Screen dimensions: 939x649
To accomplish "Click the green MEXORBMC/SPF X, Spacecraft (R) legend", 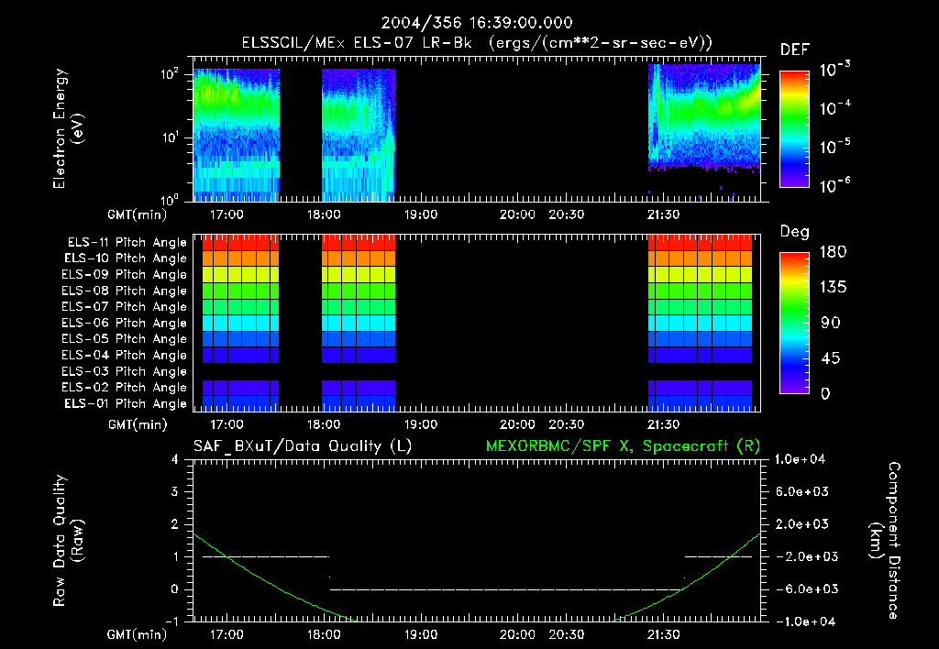I will click(x=623, y=446).
